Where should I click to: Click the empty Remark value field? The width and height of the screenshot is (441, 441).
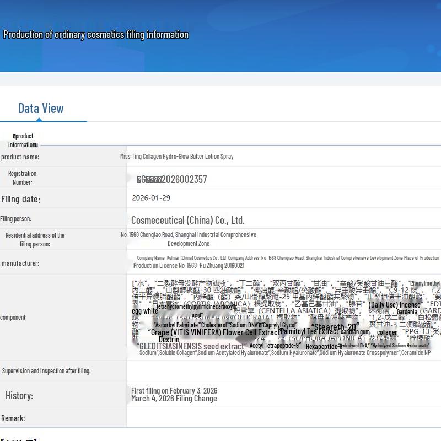point(283,417)
